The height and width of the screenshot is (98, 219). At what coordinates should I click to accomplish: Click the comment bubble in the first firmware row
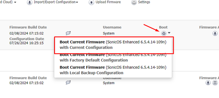[x=68, y=33]
